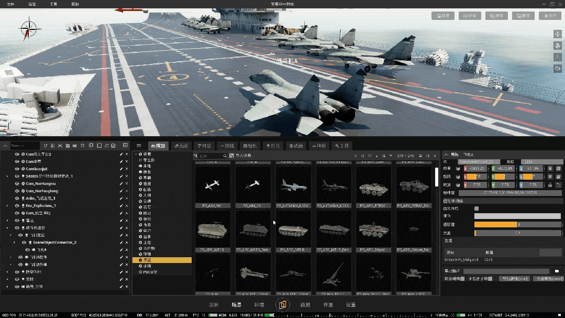The image size is (565, 318).
Task: Click the scale lock icon in properties
Action: tap(550, 185)
